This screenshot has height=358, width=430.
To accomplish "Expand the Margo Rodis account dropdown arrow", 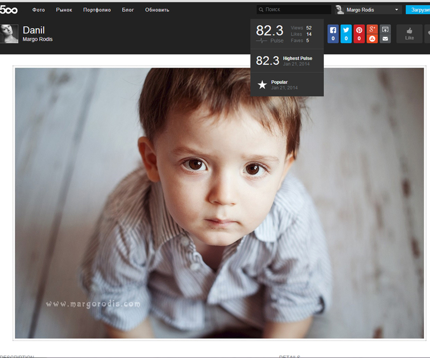I will [396, 10].
